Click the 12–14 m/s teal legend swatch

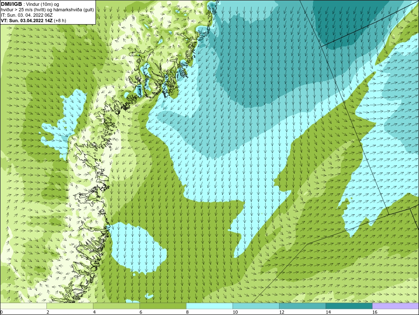(302, 306)
